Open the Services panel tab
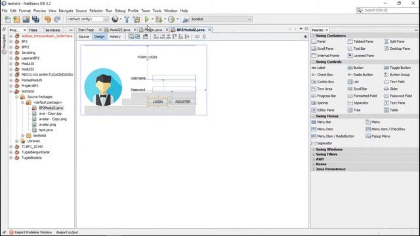Screen dimensions: 420x236 pos(52,30)
